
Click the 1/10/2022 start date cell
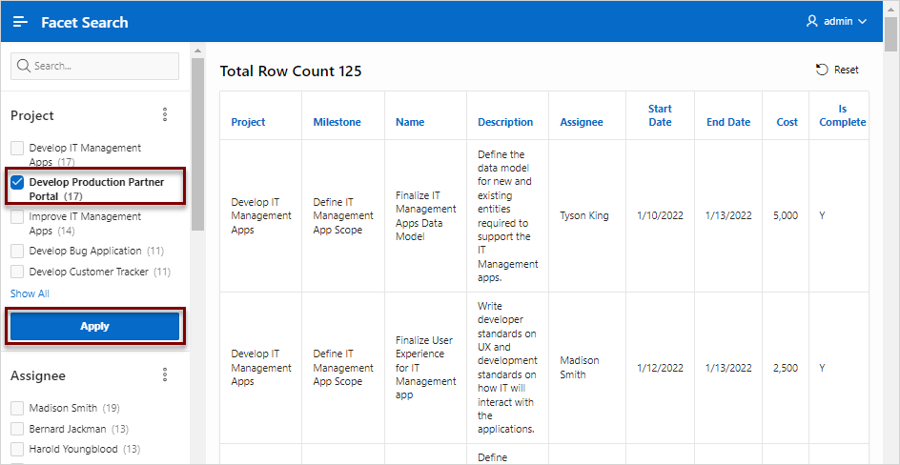660,216
